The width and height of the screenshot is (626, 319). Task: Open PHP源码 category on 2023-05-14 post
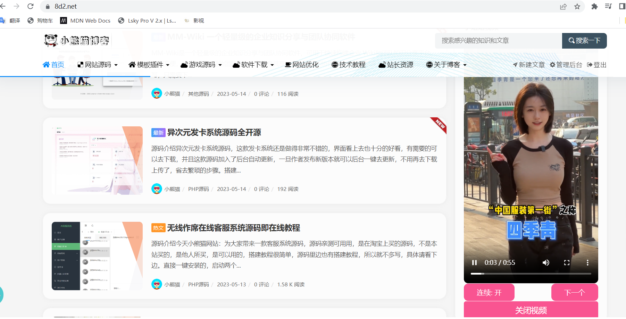199,189
